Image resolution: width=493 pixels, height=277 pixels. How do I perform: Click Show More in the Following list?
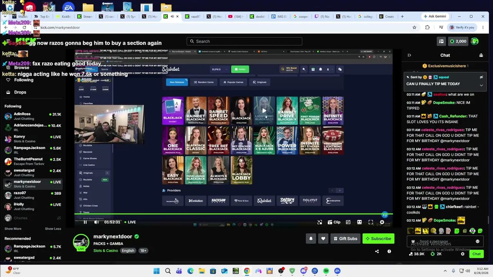13,229
